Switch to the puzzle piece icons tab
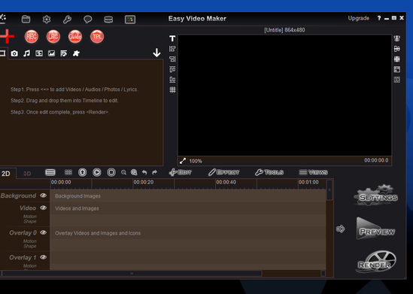The height and width of the screenshot is (294, 413). click(76, 53)
